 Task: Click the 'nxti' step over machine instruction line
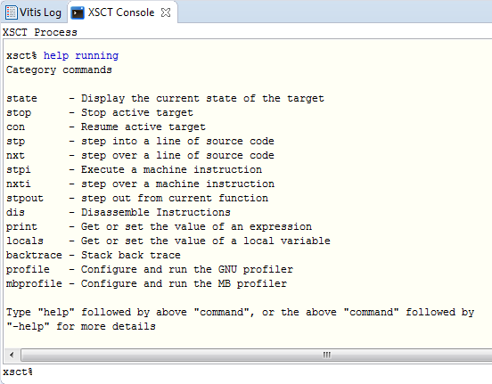pos(140,184)
